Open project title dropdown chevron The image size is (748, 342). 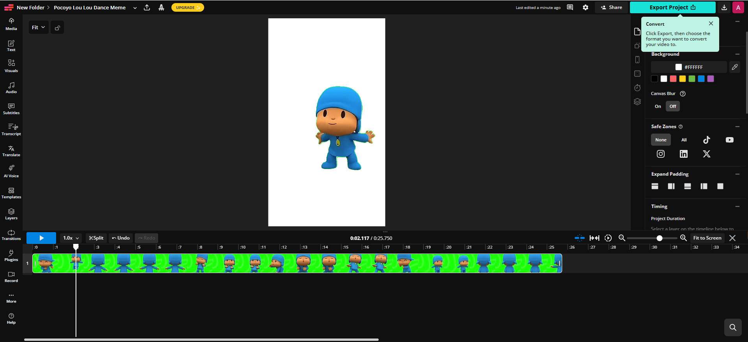click(135, 8)
